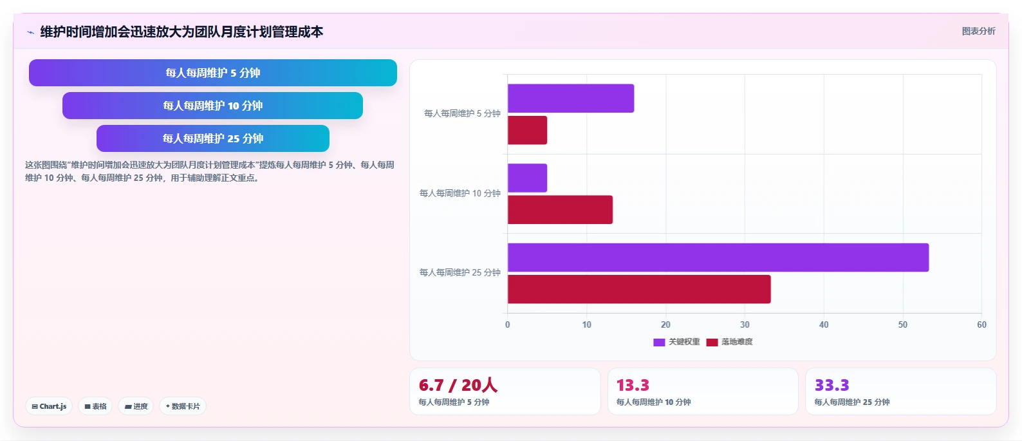Viewport: 1022px width, 441px height.
Task: Select the 每人每周维护 5 分钟 funnel bar
Action: tap(213, 73)
